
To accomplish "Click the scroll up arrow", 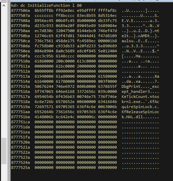I will (x=4, y=5).
